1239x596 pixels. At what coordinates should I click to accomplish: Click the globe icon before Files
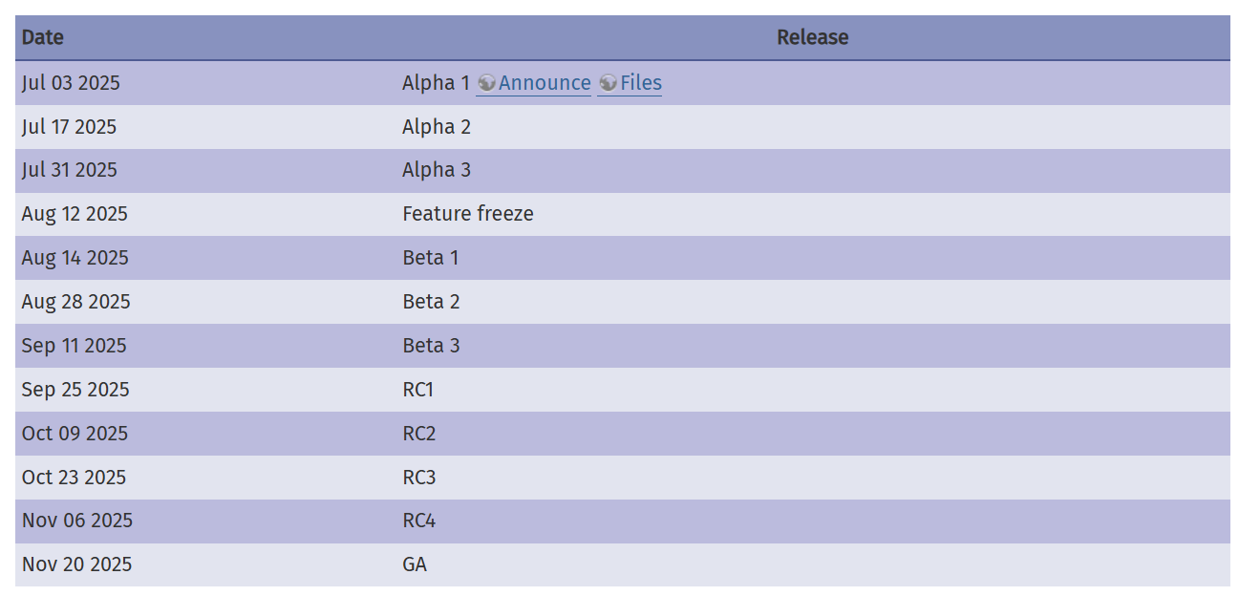[608, 83]
